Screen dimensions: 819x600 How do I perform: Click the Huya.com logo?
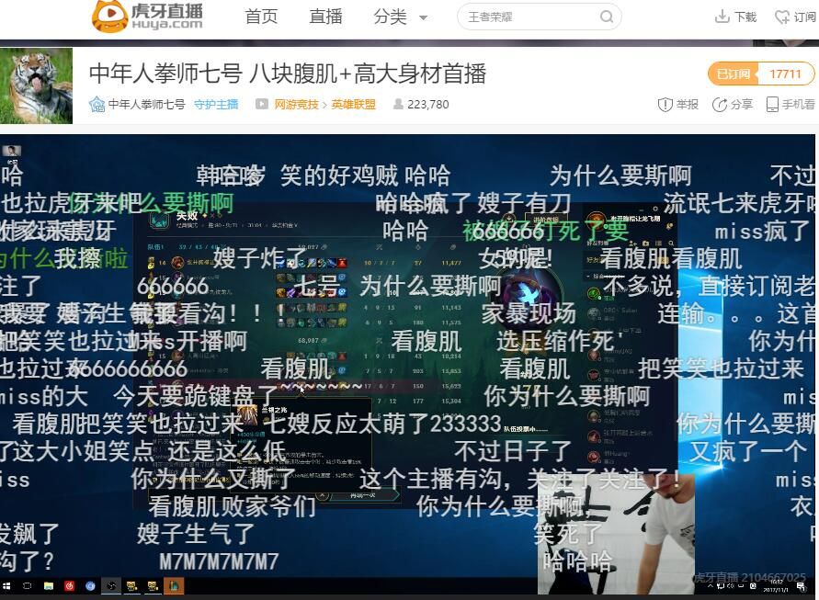[147, 17]
